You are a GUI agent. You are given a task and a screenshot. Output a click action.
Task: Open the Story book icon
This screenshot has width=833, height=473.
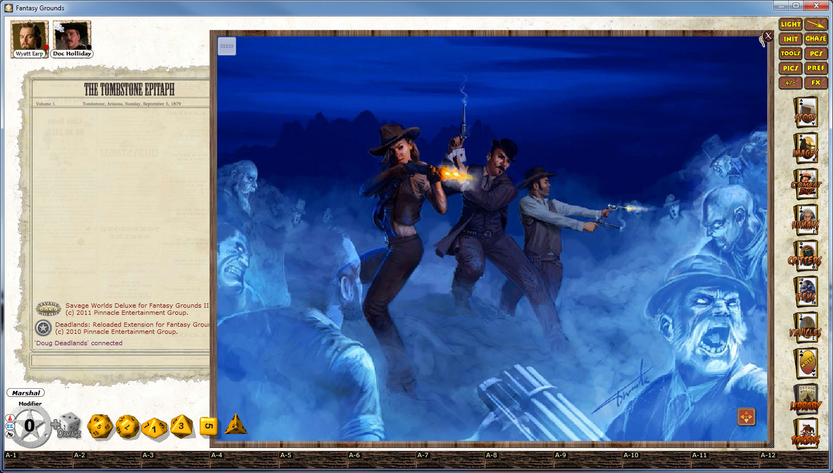tap(806, 111)
